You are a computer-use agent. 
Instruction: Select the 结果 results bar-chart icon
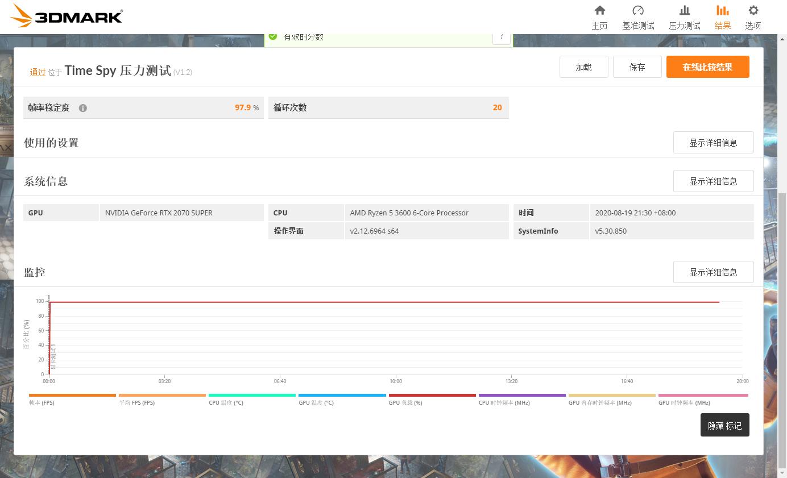tap(722, 16)
